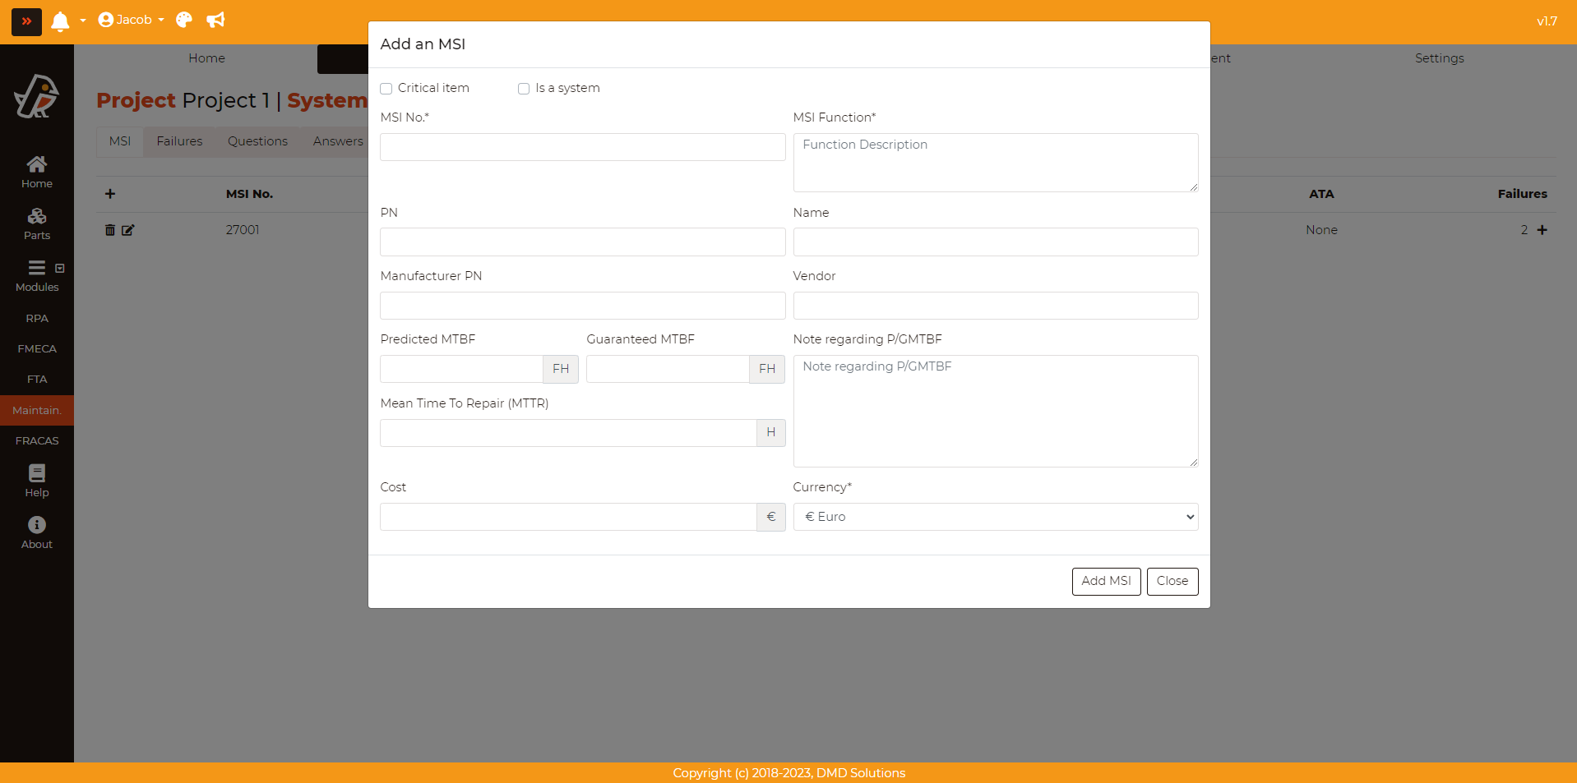Edit MSI 27001 with pencil icon
This screenshot has height=783, width=1577.
[128, 230]
